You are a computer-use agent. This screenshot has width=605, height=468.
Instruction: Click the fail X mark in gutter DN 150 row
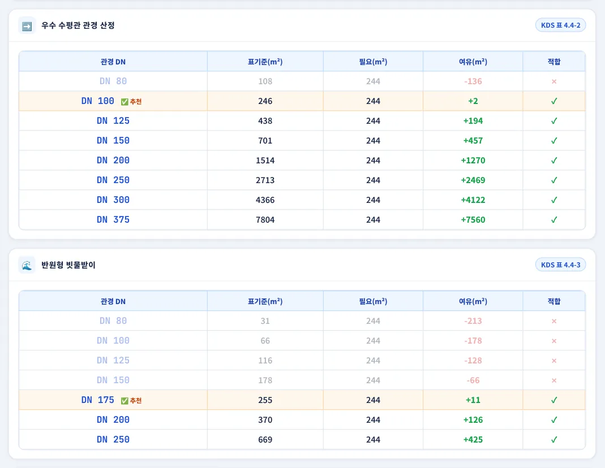pos(554,380)
